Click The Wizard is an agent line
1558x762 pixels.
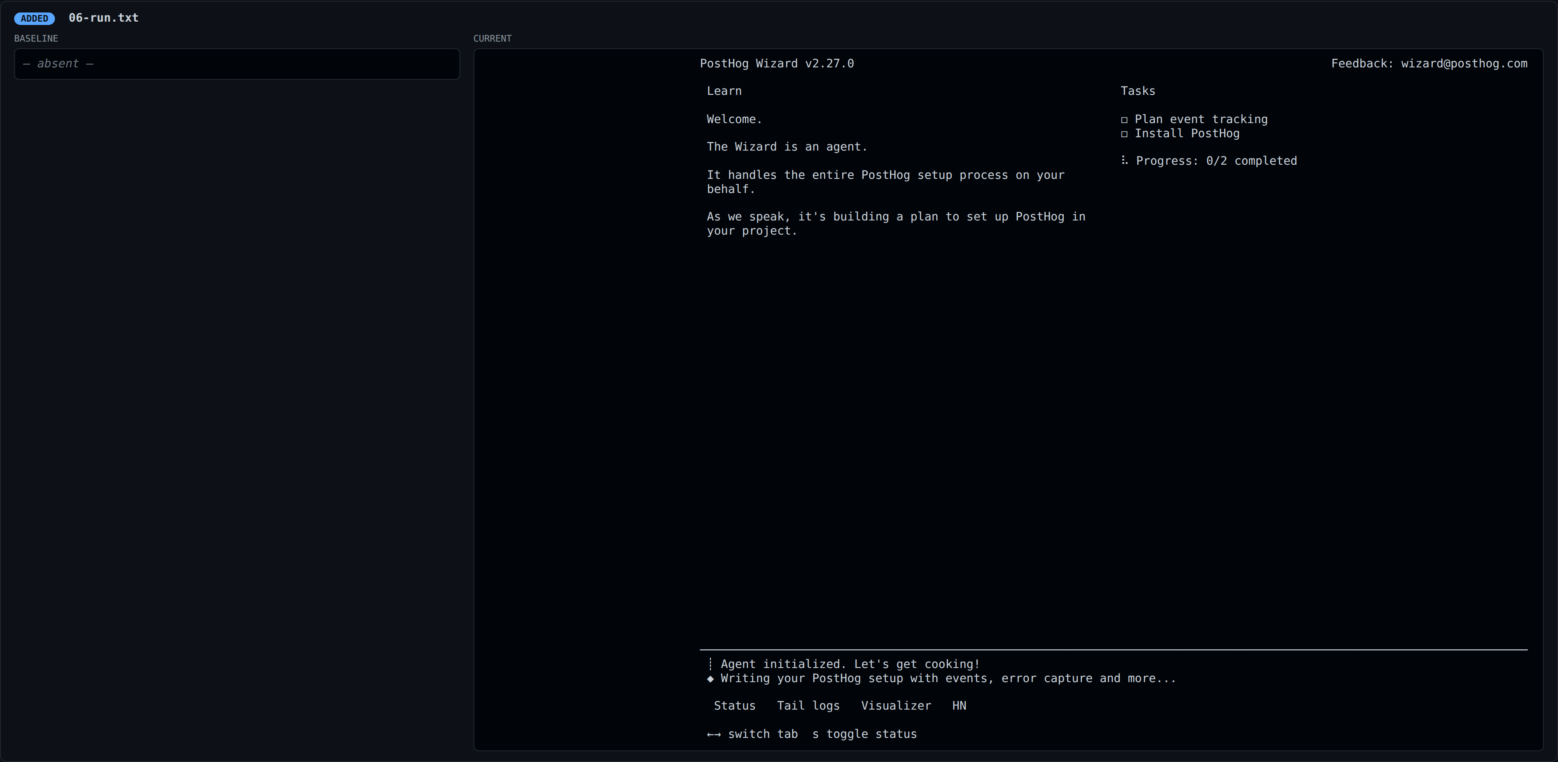787,147
